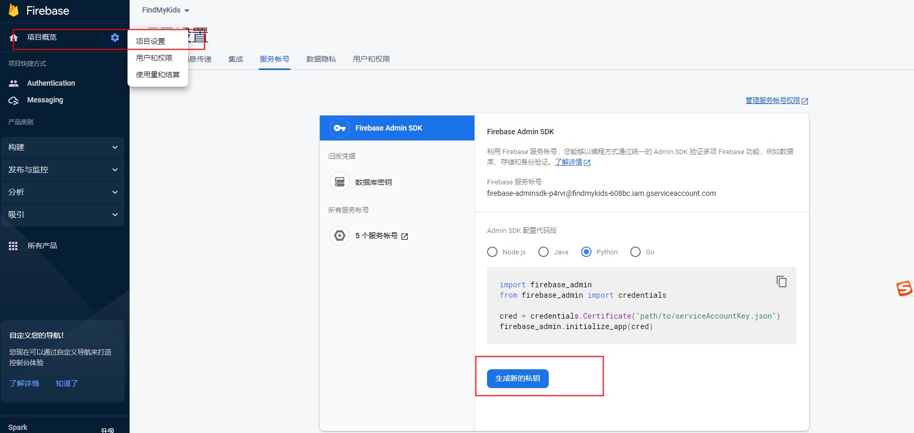
Task: Switch to the 数据隐私 tab
Action: click(x=321, y=59)
